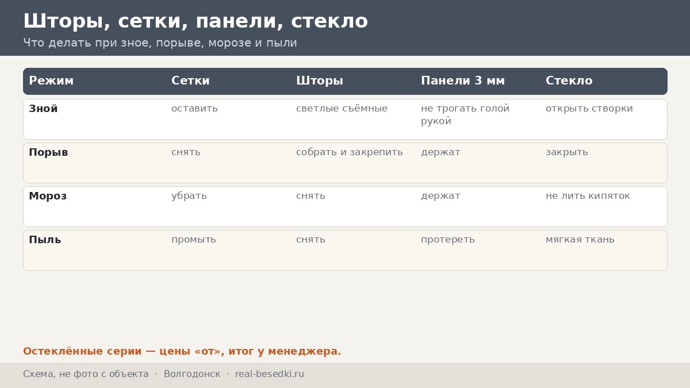The height and width of the screenshot is (388, 690).
Task: Click 'снять' in the Порыв row
Action: 186,152
